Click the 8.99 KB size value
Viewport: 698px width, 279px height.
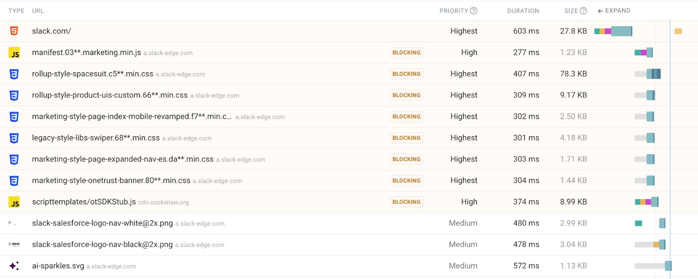574,202
